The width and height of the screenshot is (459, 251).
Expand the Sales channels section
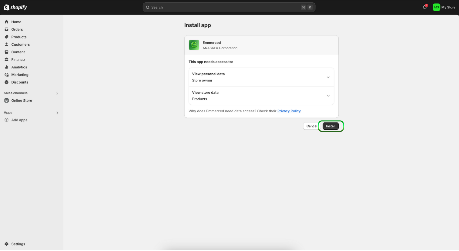tap(57, 93)
